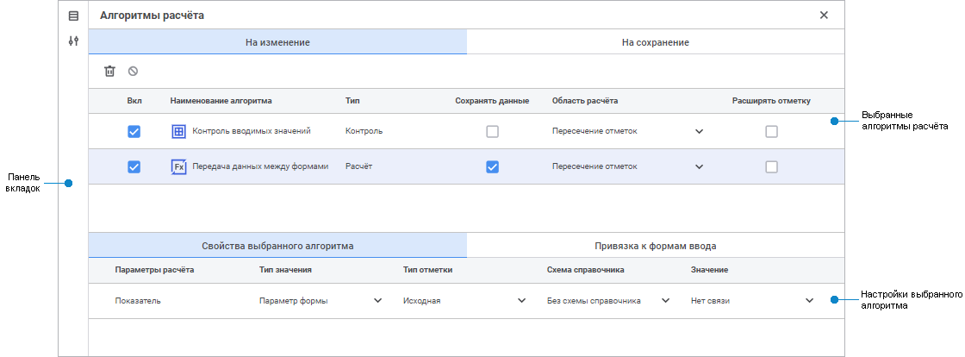Click the trash delete algorithm icon
The image size is (965, 357).
(109, 72)
